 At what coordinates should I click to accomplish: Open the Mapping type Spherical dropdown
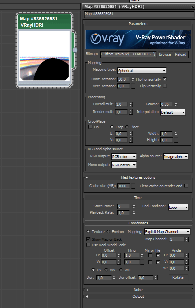[142, 71]
